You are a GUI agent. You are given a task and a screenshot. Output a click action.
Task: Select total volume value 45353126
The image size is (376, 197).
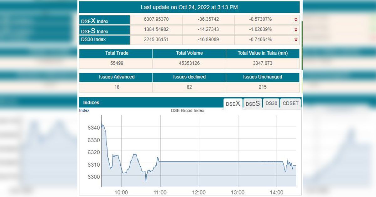(x=189, y=63)
